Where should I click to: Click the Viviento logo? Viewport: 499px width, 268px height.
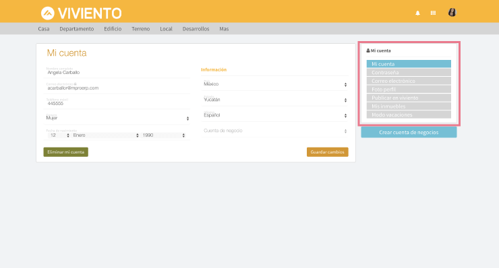point(81,13)
